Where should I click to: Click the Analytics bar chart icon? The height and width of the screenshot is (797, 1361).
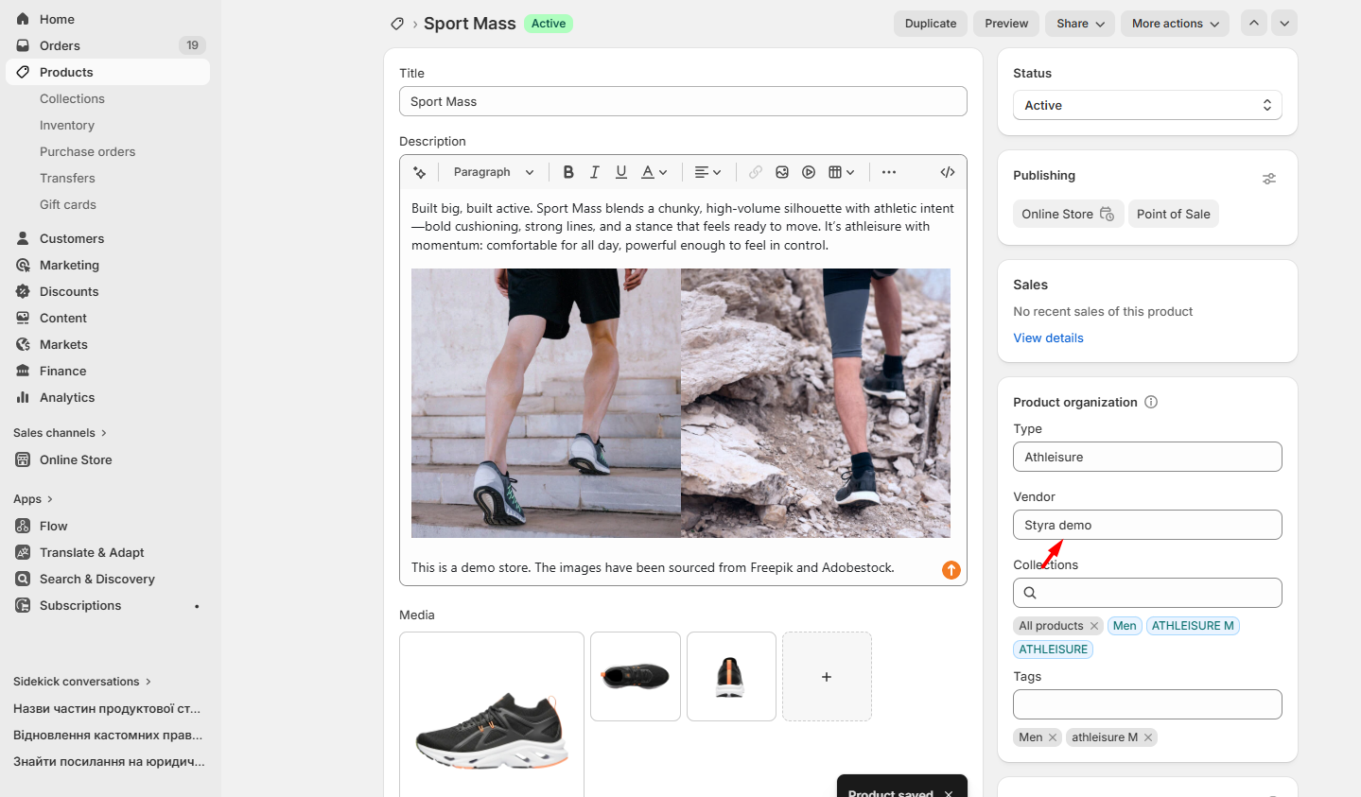[x=23, y=397]
